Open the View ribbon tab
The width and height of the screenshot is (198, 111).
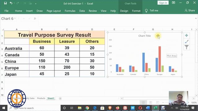click(x=104, y=11)
